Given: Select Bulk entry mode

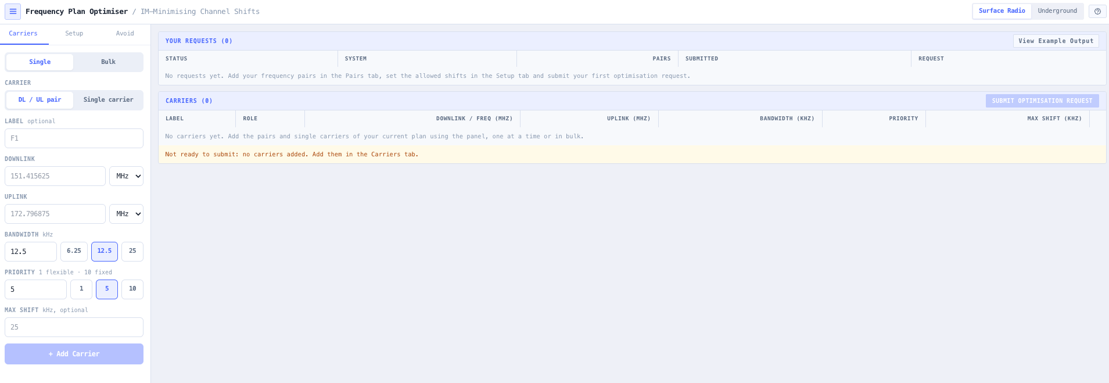Looking at the screenshot, I should click(108, 62).
